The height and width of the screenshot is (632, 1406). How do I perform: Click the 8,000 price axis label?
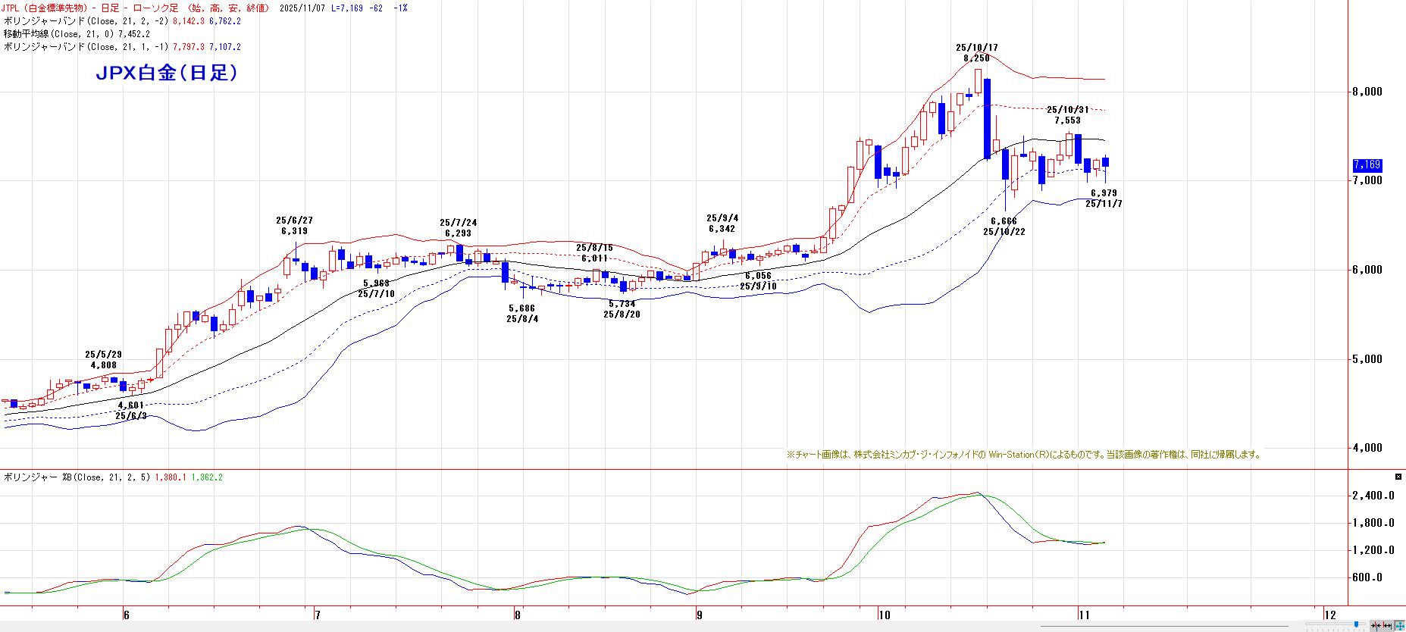coord(1367,92)
